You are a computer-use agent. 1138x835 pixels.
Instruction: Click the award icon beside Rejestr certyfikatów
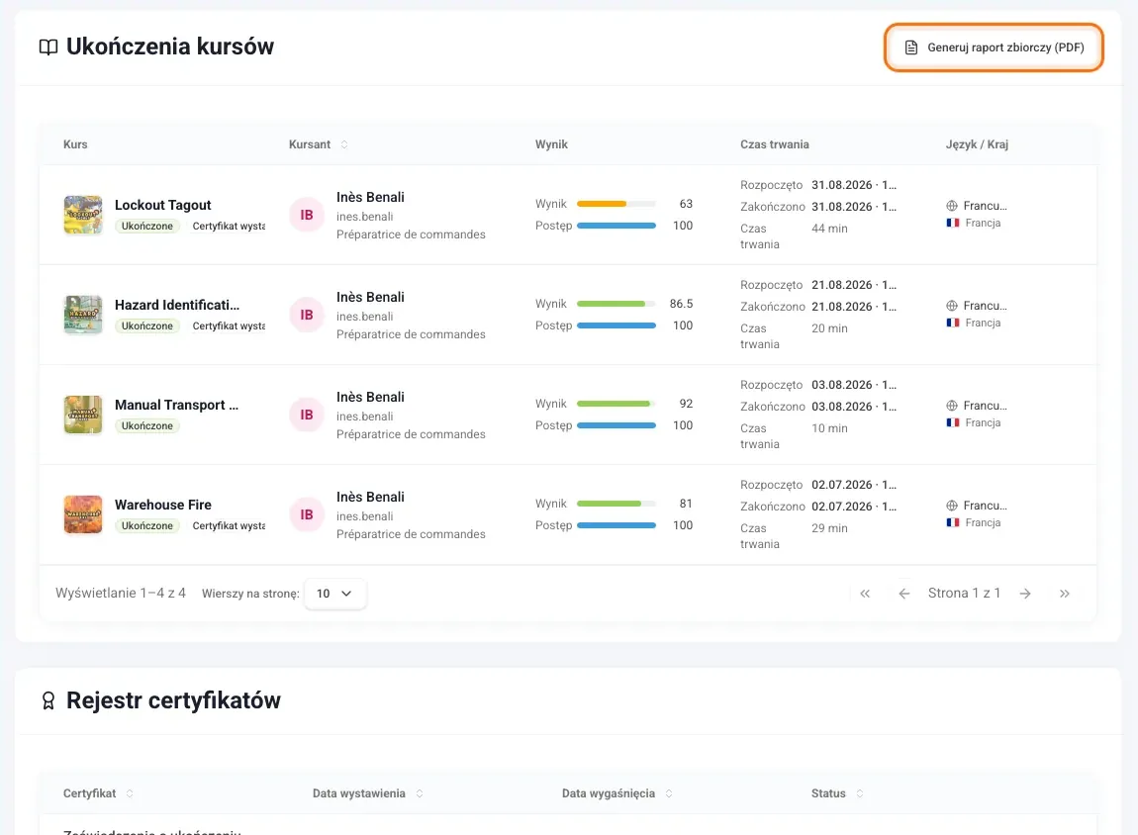click(48, 700)
